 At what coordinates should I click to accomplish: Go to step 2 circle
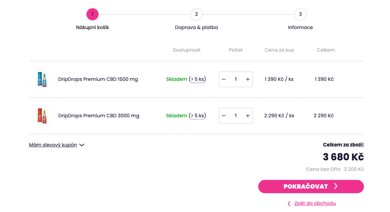point(197,14)
